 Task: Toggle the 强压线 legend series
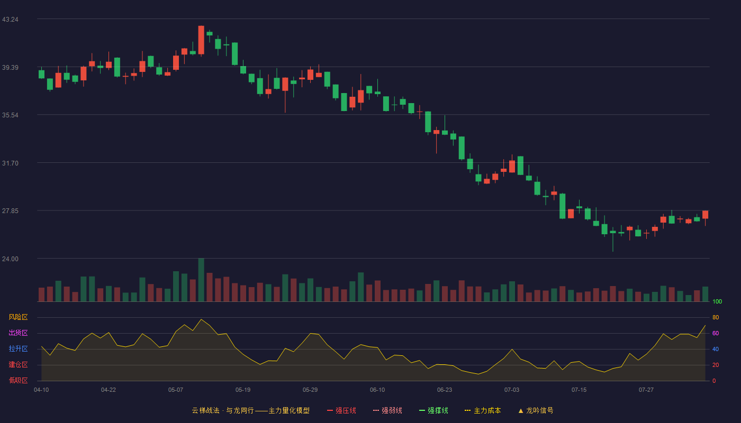341,410
